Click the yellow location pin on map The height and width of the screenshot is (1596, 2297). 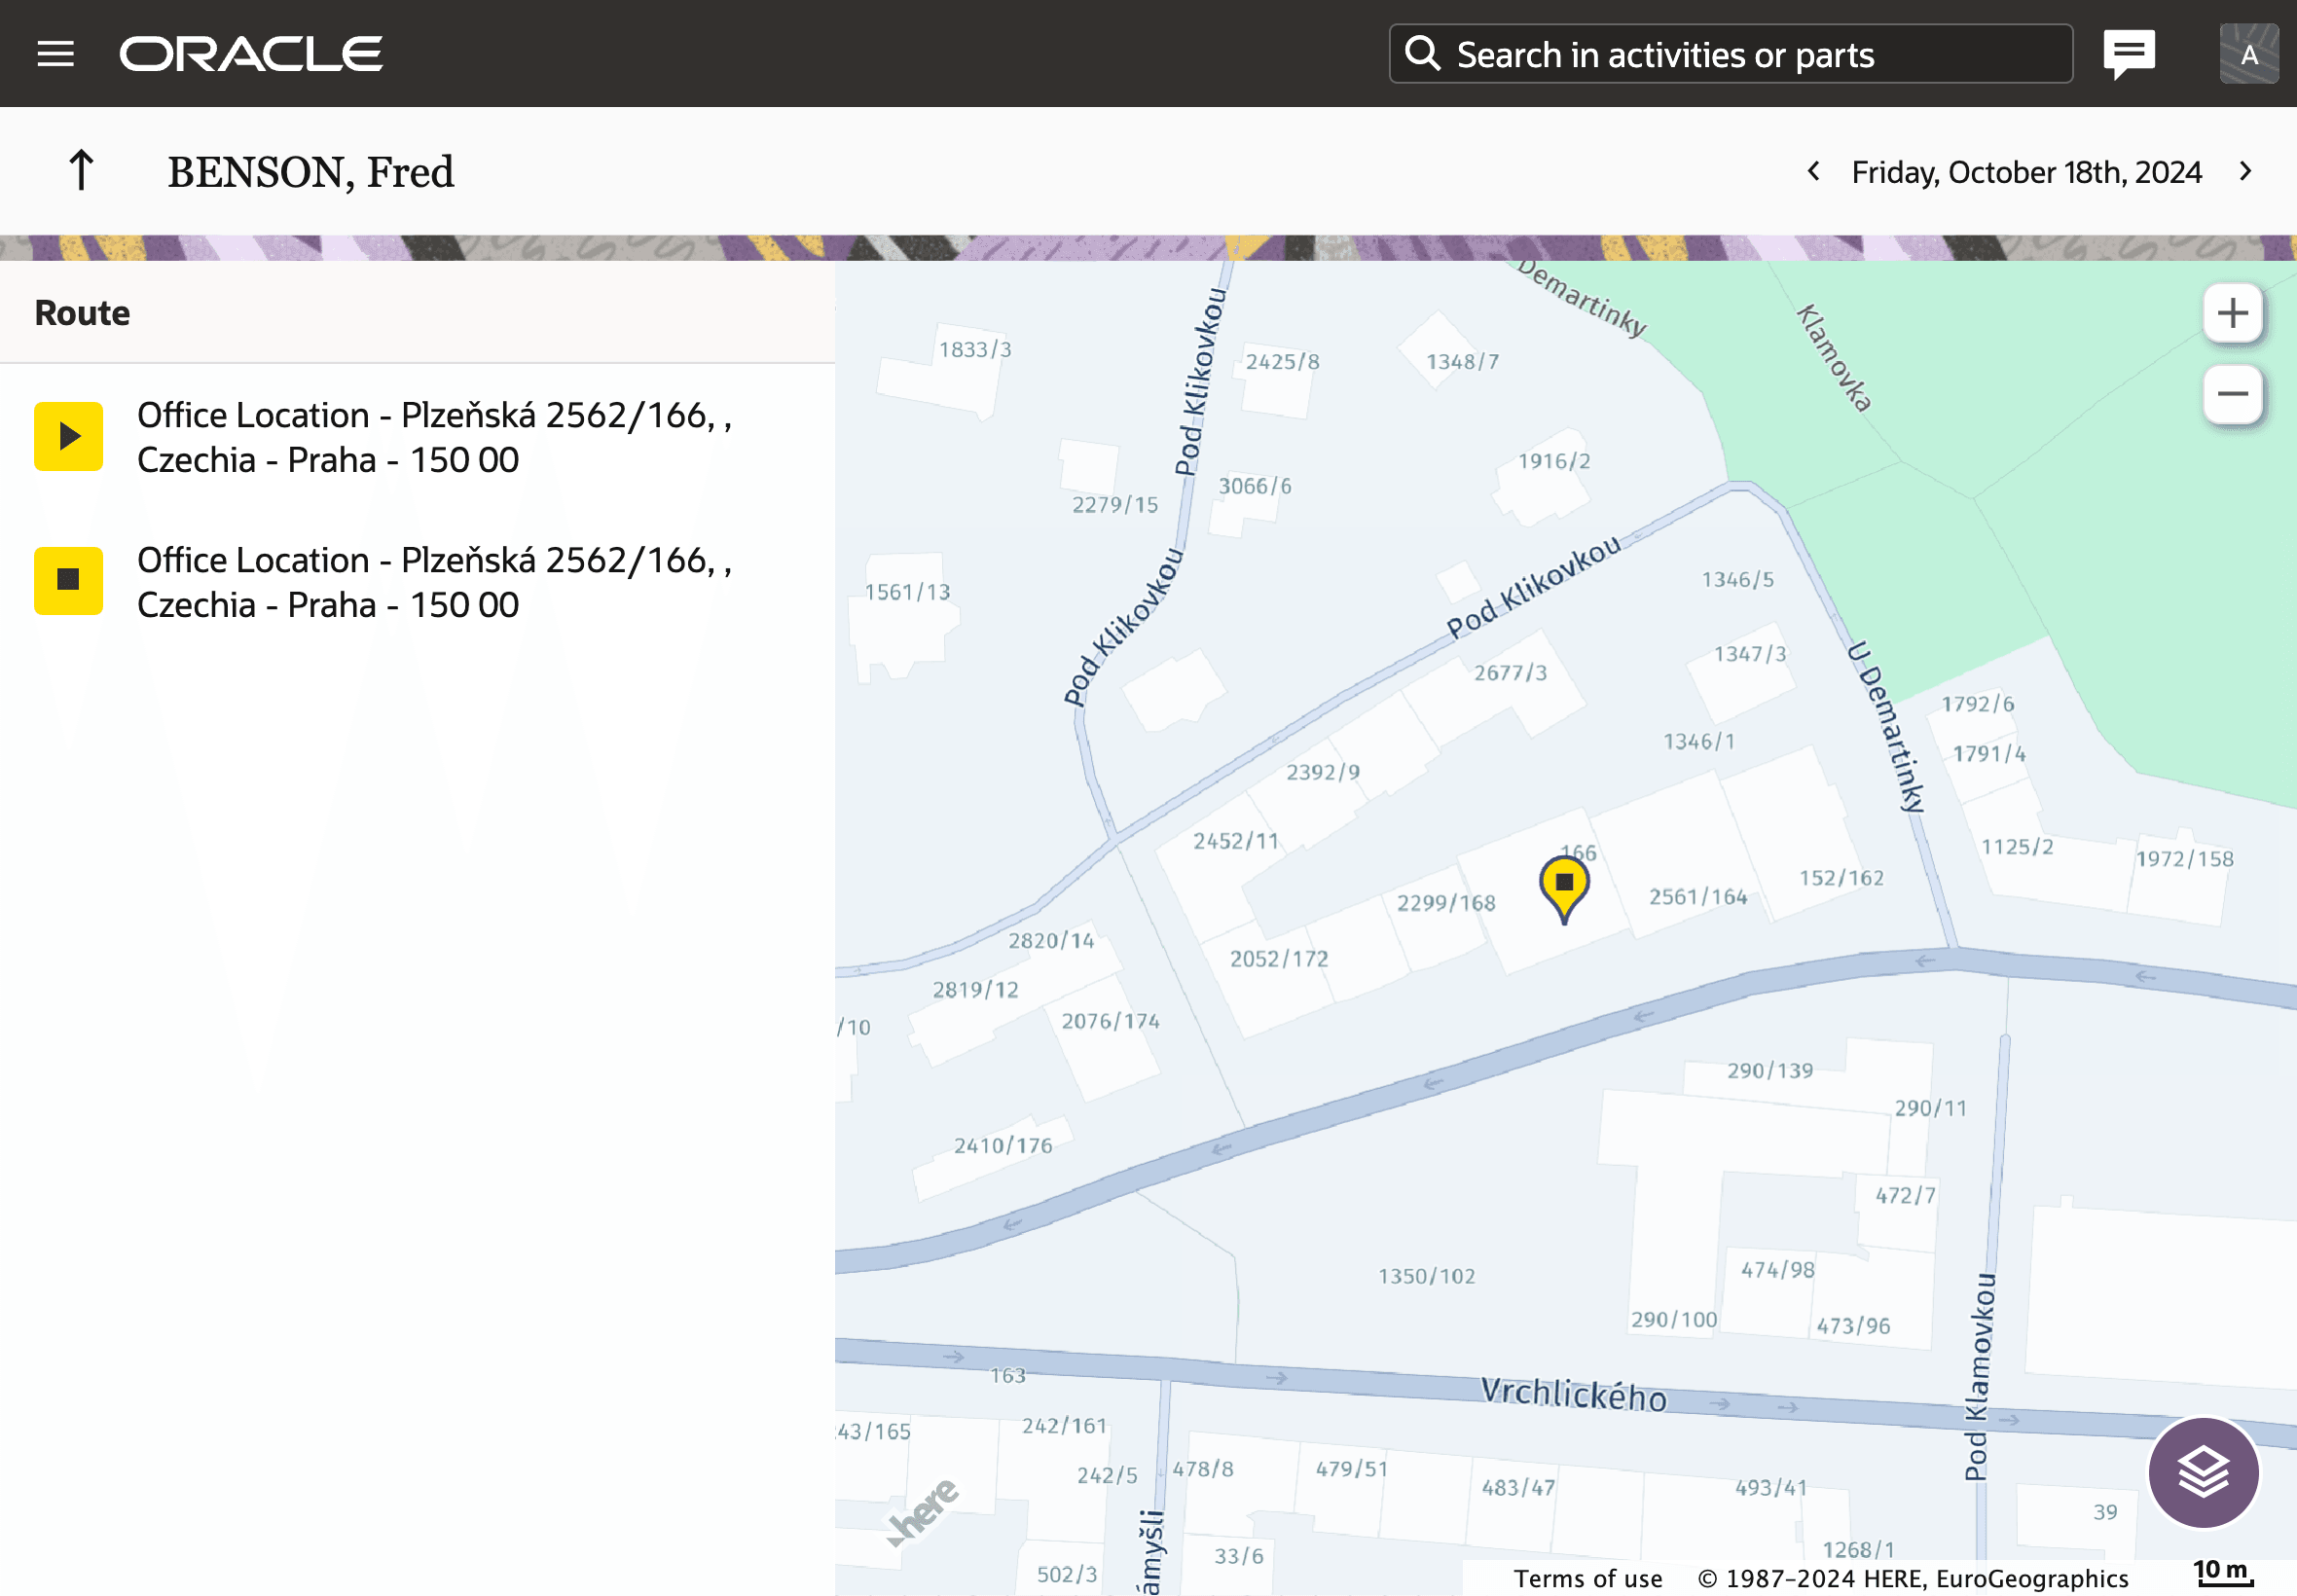pos(1564,885)
